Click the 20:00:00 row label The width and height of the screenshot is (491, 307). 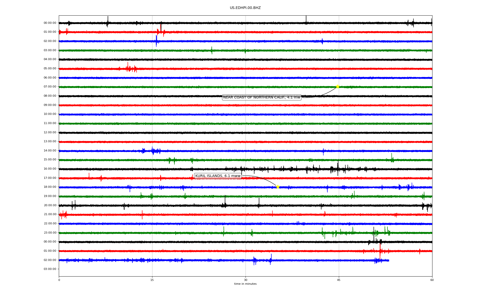click(50, 205)
